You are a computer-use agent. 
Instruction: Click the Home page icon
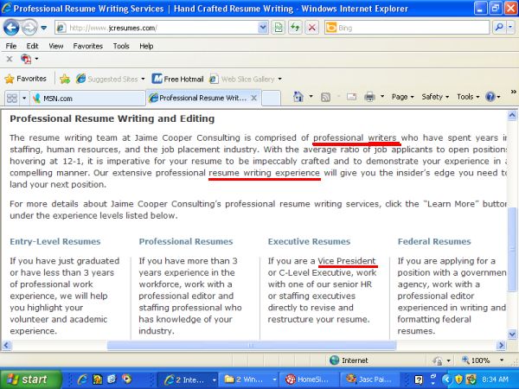(298, 97)
